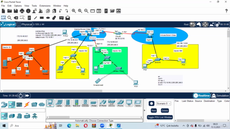Click Power Cycle Devices button
230x129 pixels.
21,96
